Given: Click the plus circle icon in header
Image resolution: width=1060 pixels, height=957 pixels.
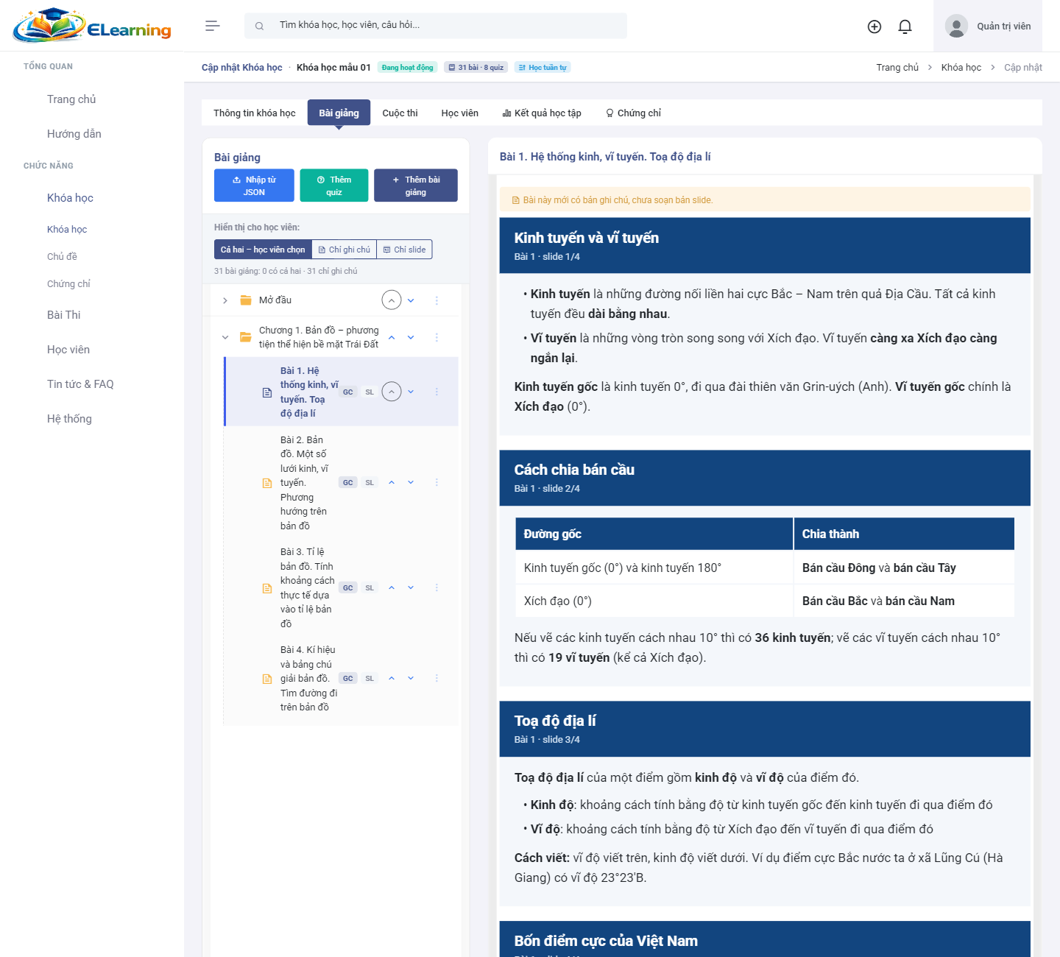Looking at the screenshot, I should (x=875, y=27).
